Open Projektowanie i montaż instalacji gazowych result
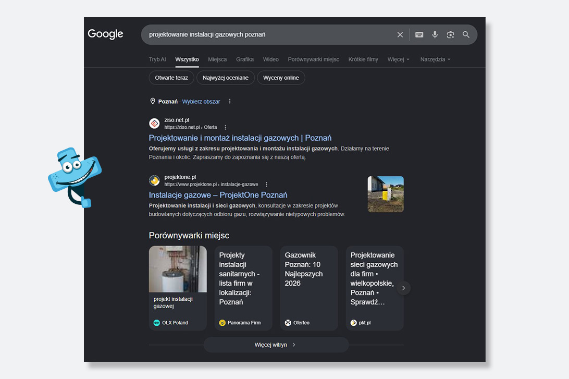569x379 pixels. pos(240,138)
